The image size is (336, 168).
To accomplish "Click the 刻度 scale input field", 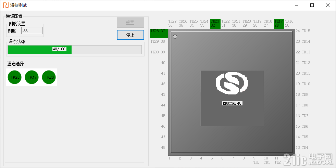I will point(32,30).
